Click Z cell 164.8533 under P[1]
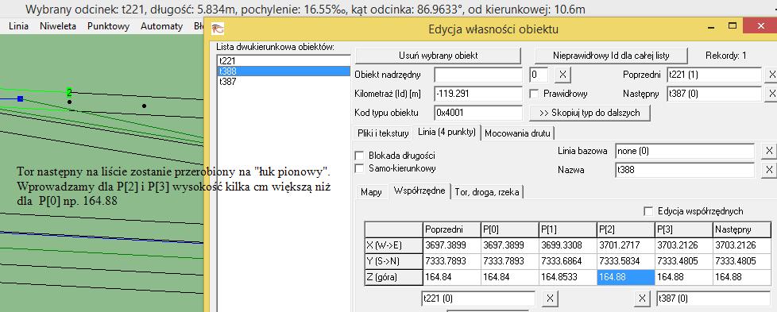 point(567,277)
